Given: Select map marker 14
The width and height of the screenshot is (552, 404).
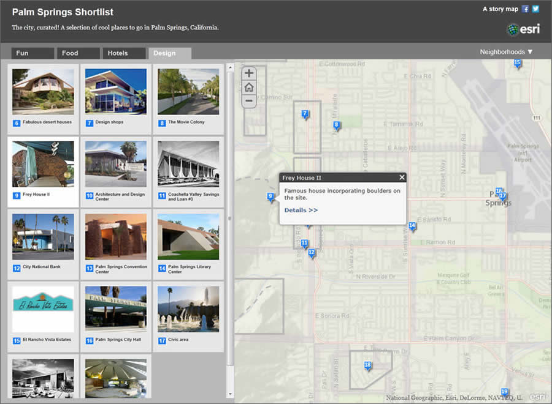Looking at the screenshot, I should [x=412, y=226].
